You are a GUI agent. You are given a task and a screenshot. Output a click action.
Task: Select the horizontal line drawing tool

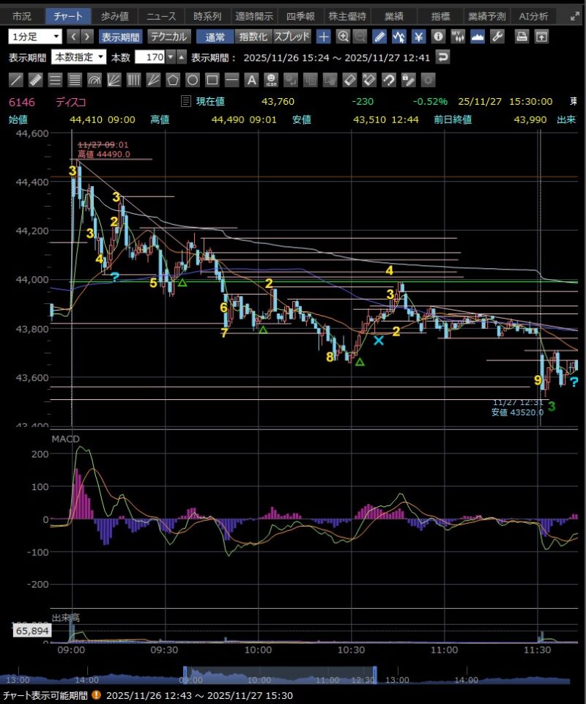(231, 80)
